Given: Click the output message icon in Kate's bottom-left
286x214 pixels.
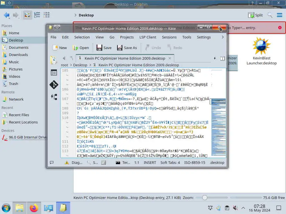Looking at the screenshot, I should [x=52, y=162].
